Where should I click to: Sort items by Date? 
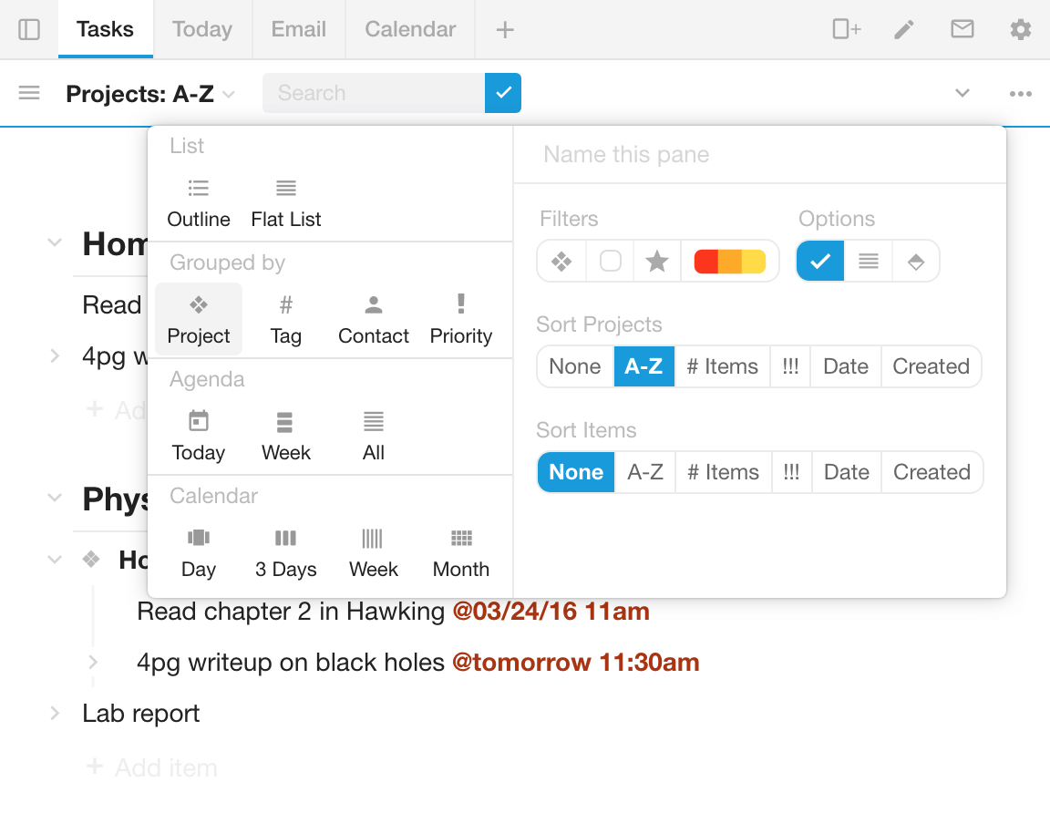pos(847,472)
